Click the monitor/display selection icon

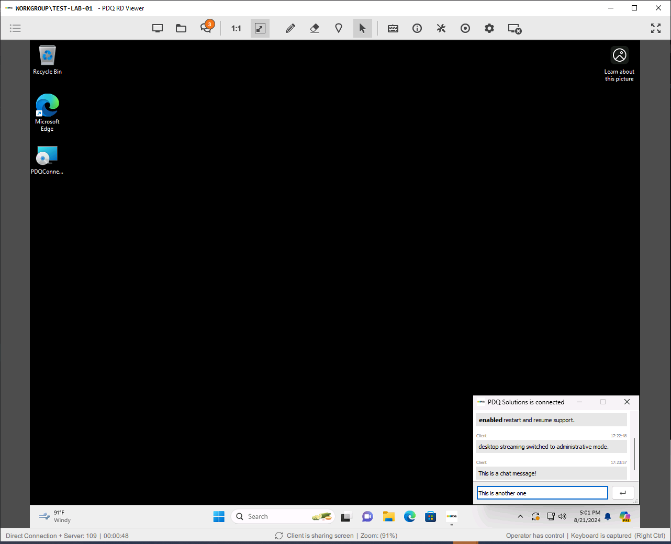click(x=158, y=28)
